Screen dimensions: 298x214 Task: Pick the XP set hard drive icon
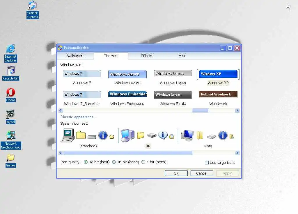click(152, 135)
